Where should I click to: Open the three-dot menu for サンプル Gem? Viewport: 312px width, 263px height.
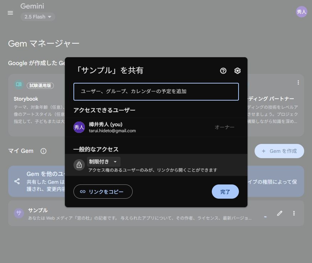pos(294,213)
